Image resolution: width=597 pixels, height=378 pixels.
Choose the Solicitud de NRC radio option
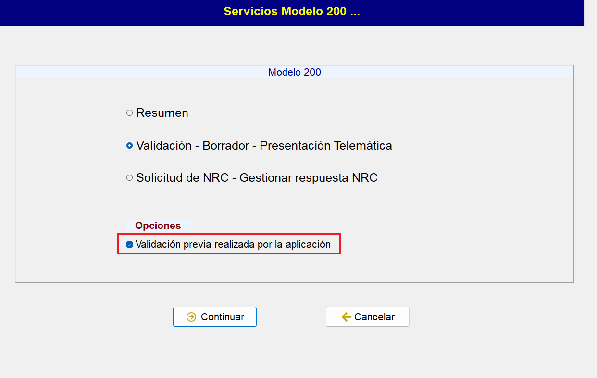click(x=129, y=177)
